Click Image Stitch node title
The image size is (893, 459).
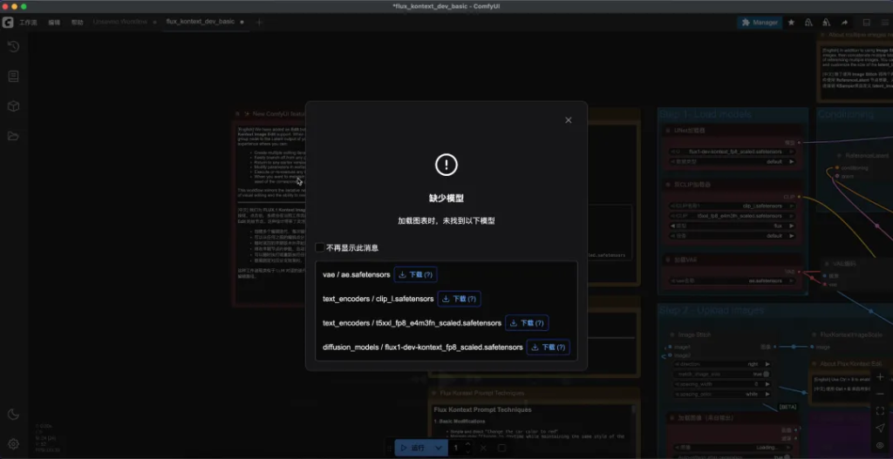(x=694, y=335)
